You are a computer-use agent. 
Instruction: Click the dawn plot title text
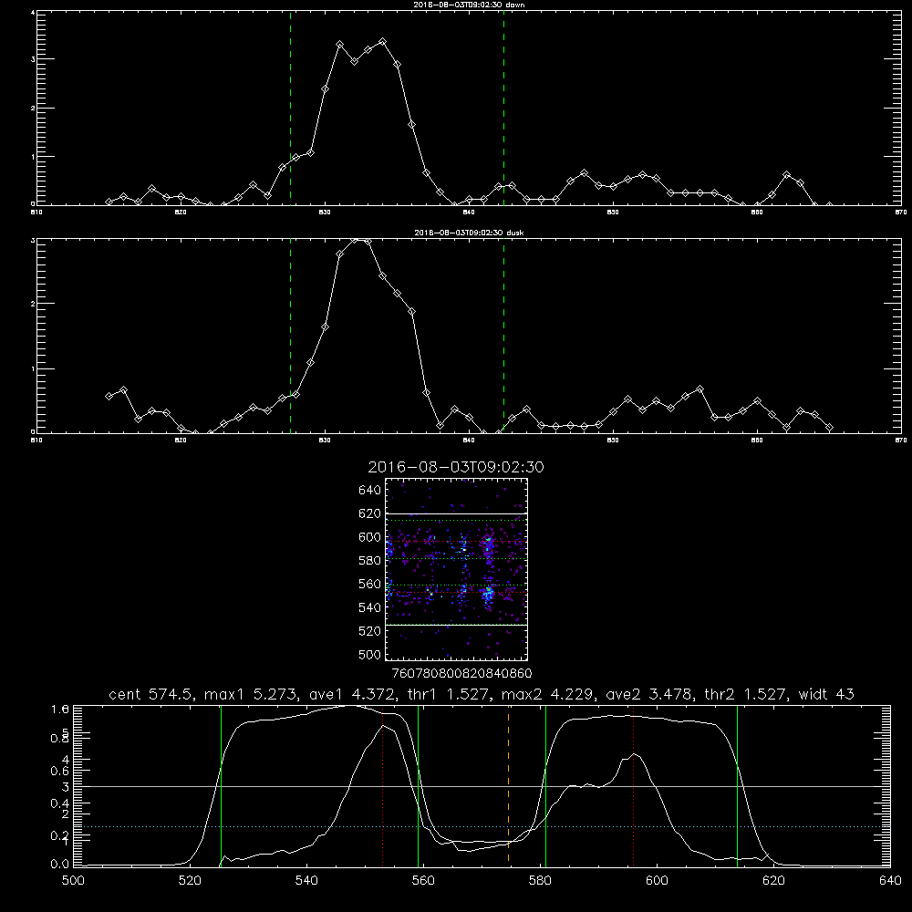[469, 4]
